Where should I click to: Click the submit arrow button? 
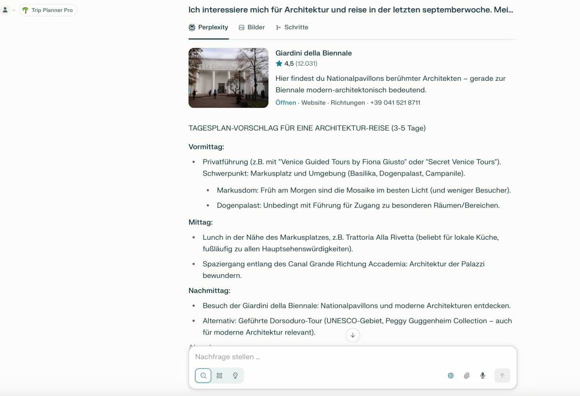pos(502,375)
